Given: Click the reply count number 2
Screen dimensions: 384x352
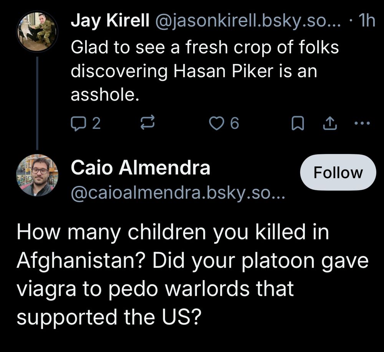Looking at the screenshot, I should coord(96,123).
